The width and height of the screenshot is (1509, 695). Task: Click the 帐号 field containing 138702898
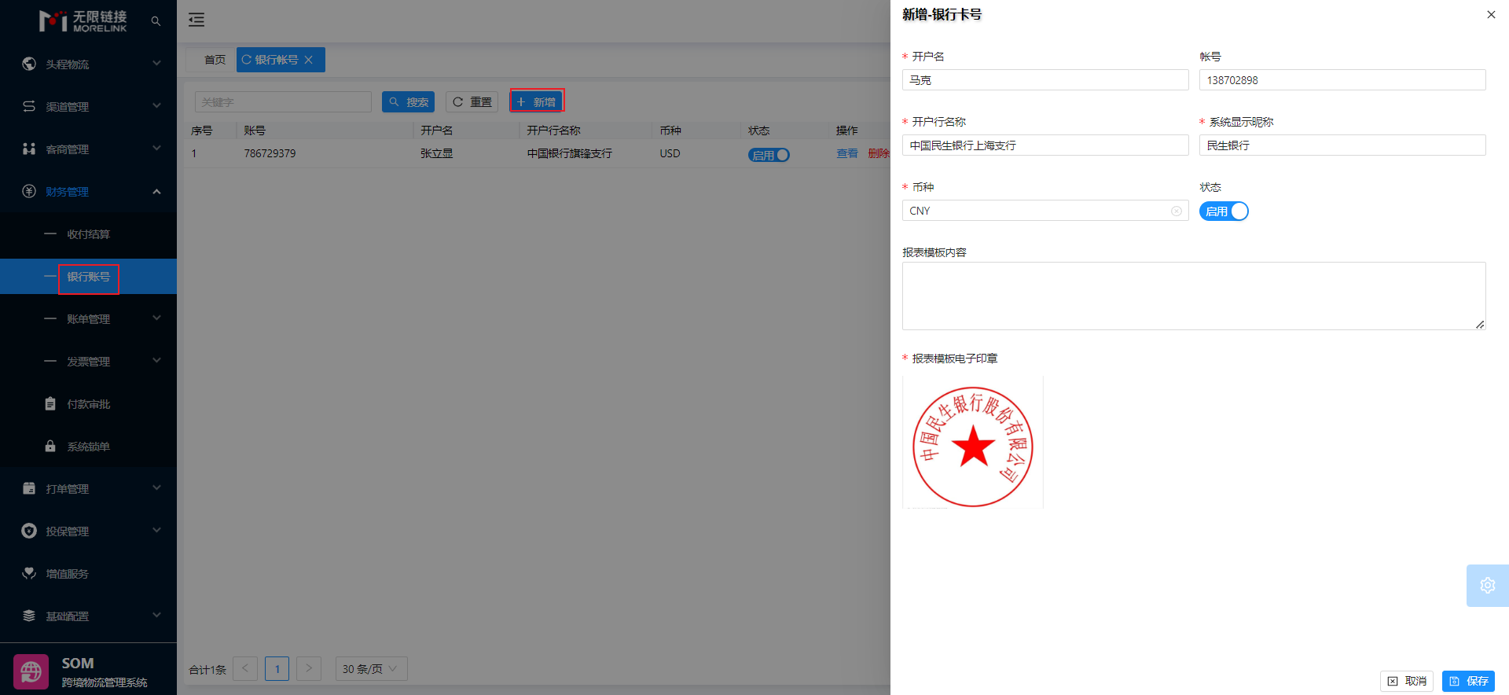(x=1342, y=80)
